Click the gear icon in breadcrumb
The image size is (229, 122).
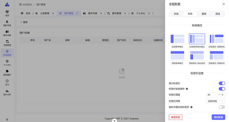(21, 5)
